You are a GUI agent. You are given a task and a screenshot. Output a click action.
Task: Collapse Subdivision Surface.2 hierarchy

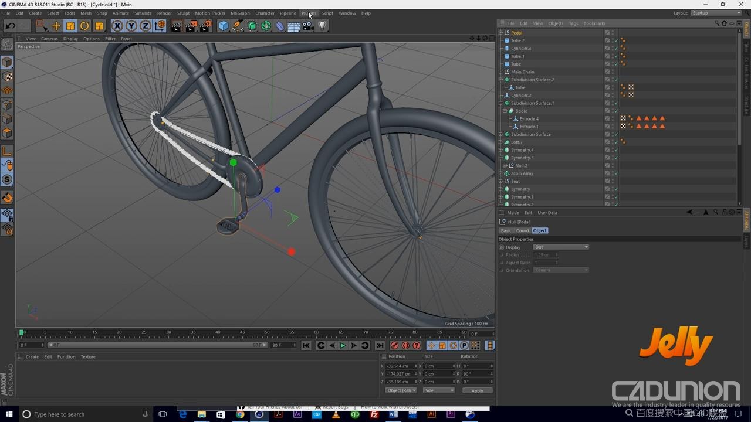[x=500, y=80]
